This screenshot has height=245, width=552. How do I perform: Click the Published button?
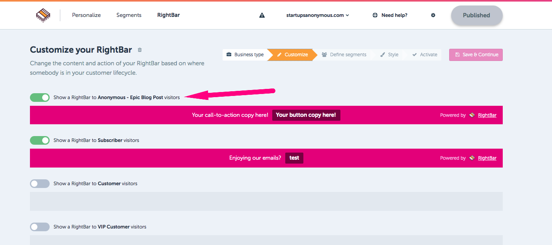point(477,15)
